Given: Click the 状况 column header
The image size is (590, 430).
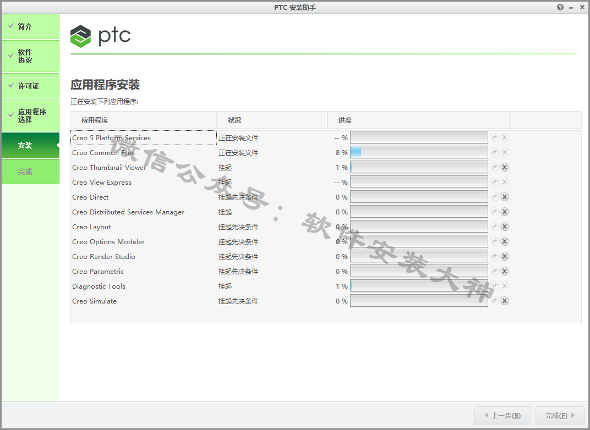Looking at the screenshot, I should (x=272, y=120).
